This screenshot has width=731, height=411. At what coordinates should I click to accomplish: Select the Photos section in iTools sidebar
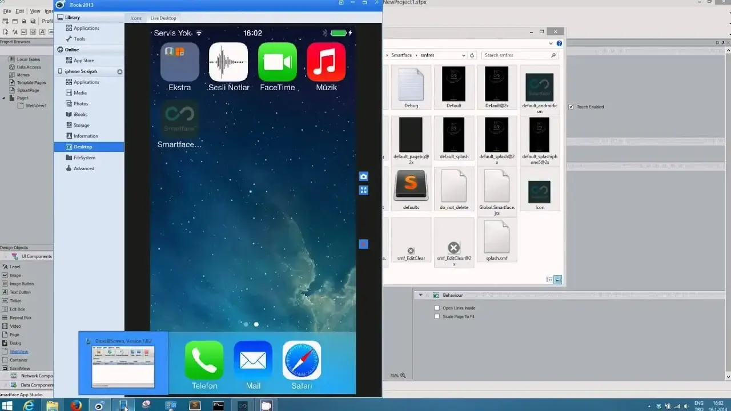point(81,103)
